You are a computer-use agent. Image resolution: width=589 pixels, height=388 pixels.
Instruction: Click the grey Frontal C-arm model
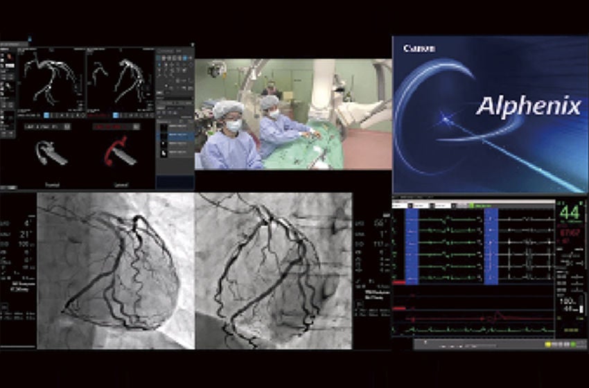pos(52,153)
